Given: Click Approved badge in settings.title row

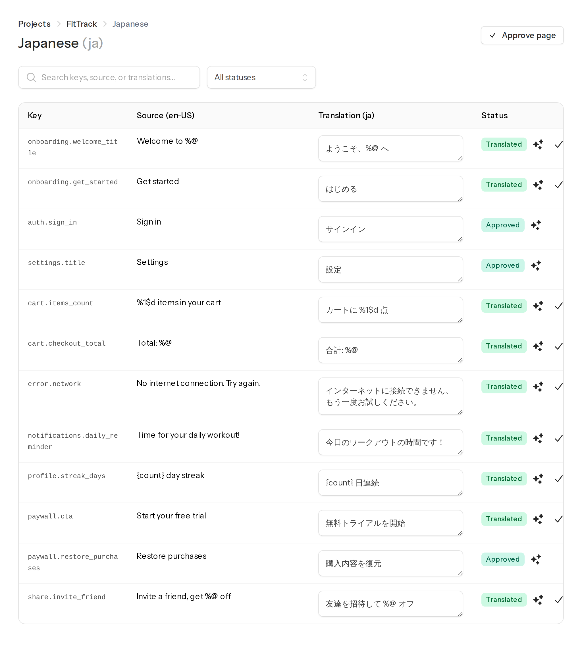Looking at the screenshot, I should (502, 266).
